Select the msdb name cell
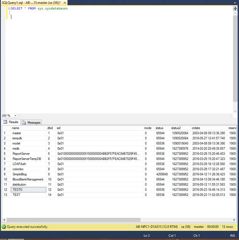This screenshot has width=239, height=240. pos(29,149)
